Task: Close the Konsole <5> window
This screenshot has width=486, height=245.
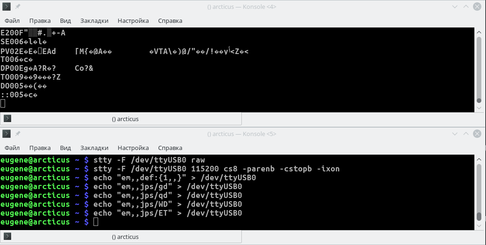Action: (477, 134)
